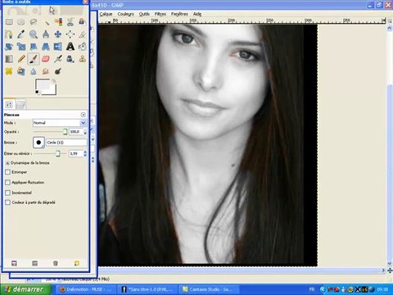Click the Opacité value stepper arrows
The height and width of the screenshot is (295, 393).
click(x=85, y=132)
